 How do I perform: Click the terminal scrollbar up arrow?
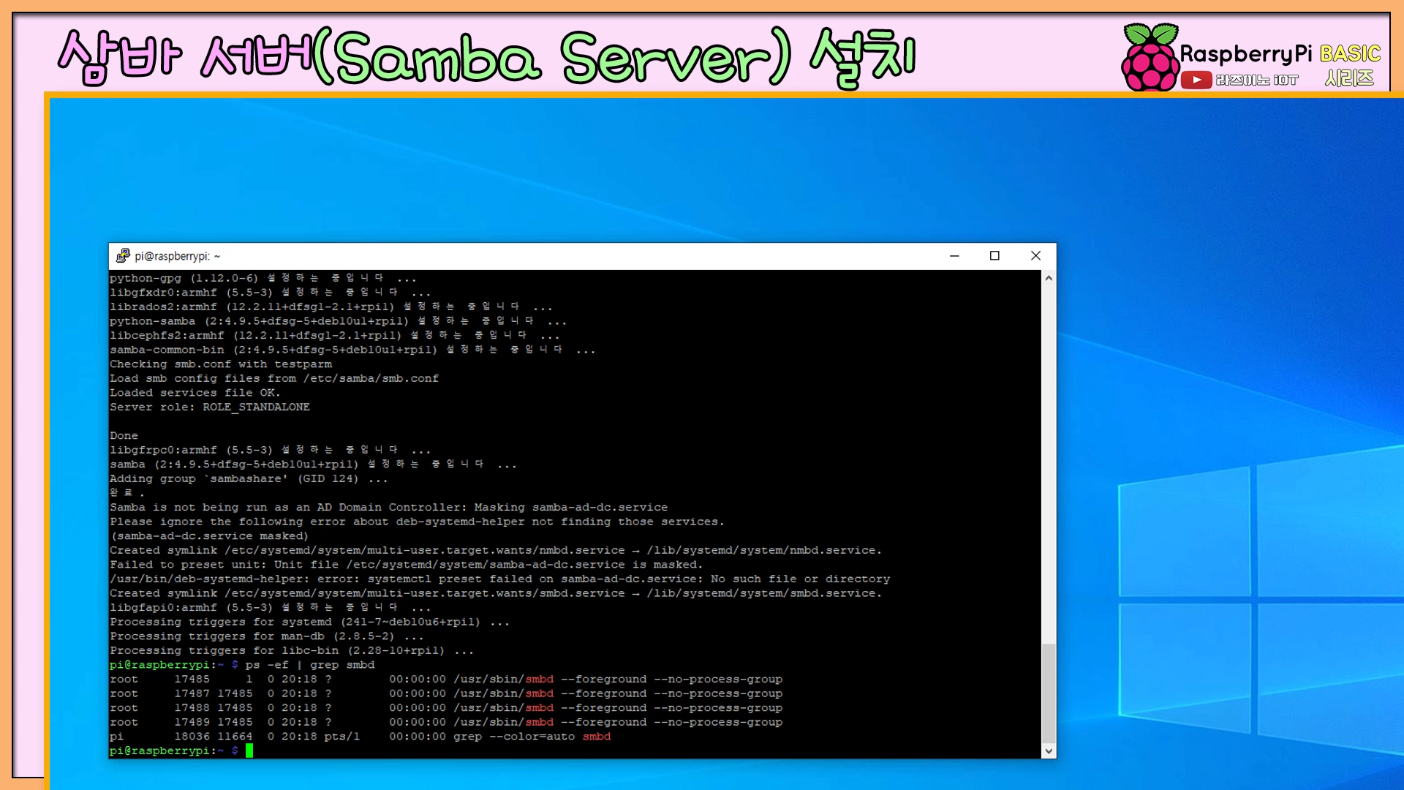click(1049, 278)
